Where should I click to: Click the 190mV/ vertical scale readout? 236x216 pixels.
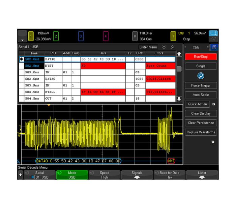coord(43,33)
